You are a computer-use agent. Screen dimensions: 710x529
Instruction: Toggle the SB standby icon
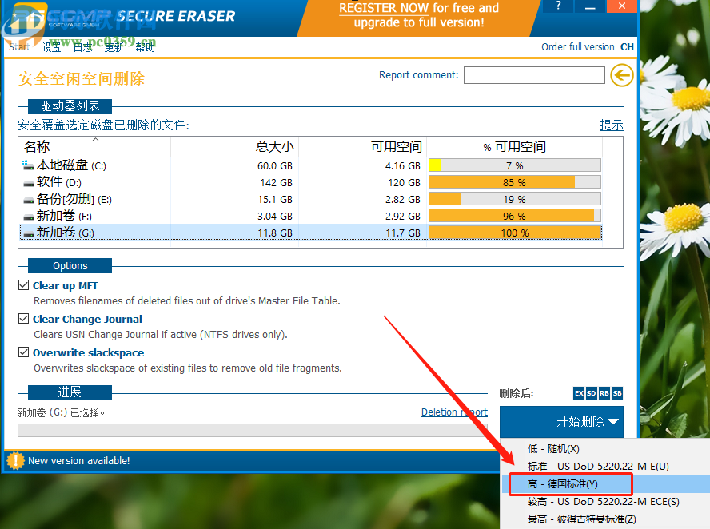pyautogui.click(x=617, y=393)
